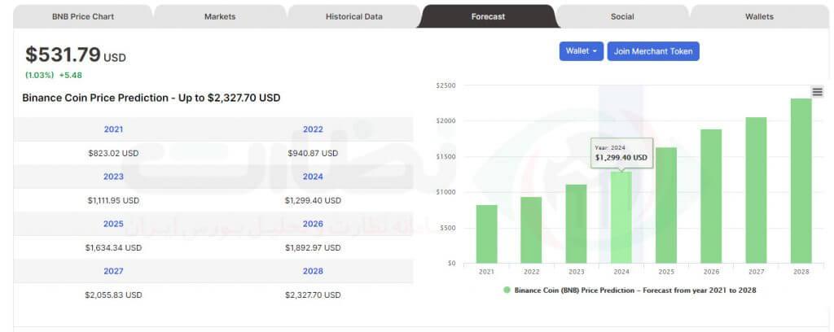Click the 2022 bar in chart
This screenshot has height=332, width=834.
[531, 230]
